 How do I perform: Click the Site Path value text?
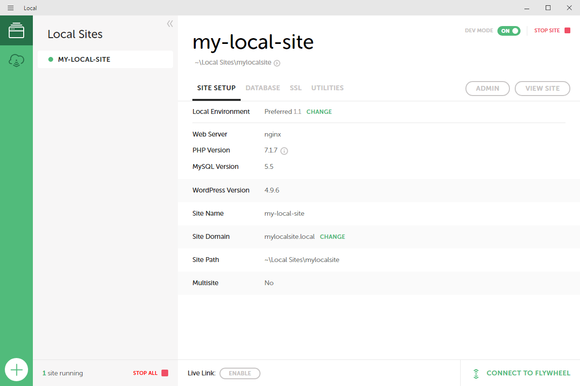[x=302, y=260]
